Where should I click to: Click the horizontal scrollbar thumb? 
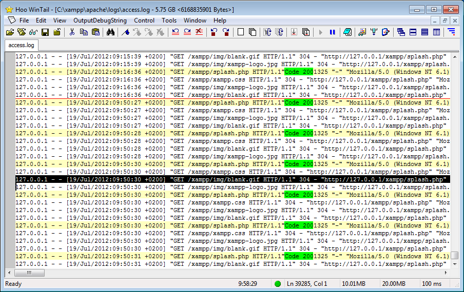click(29, 273)
